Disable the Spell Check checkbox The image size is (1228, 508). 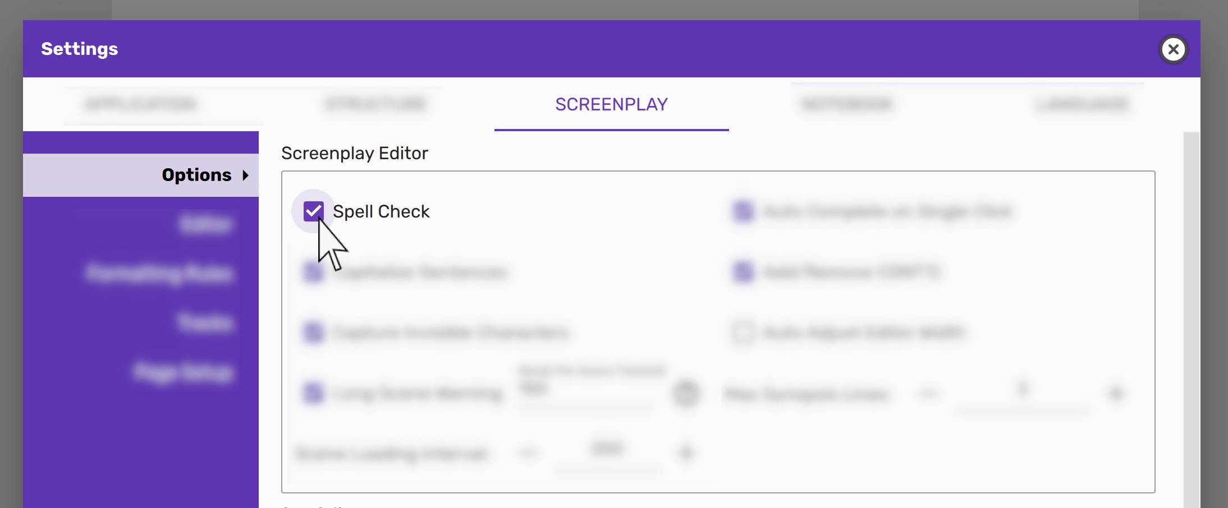(313, 211)
